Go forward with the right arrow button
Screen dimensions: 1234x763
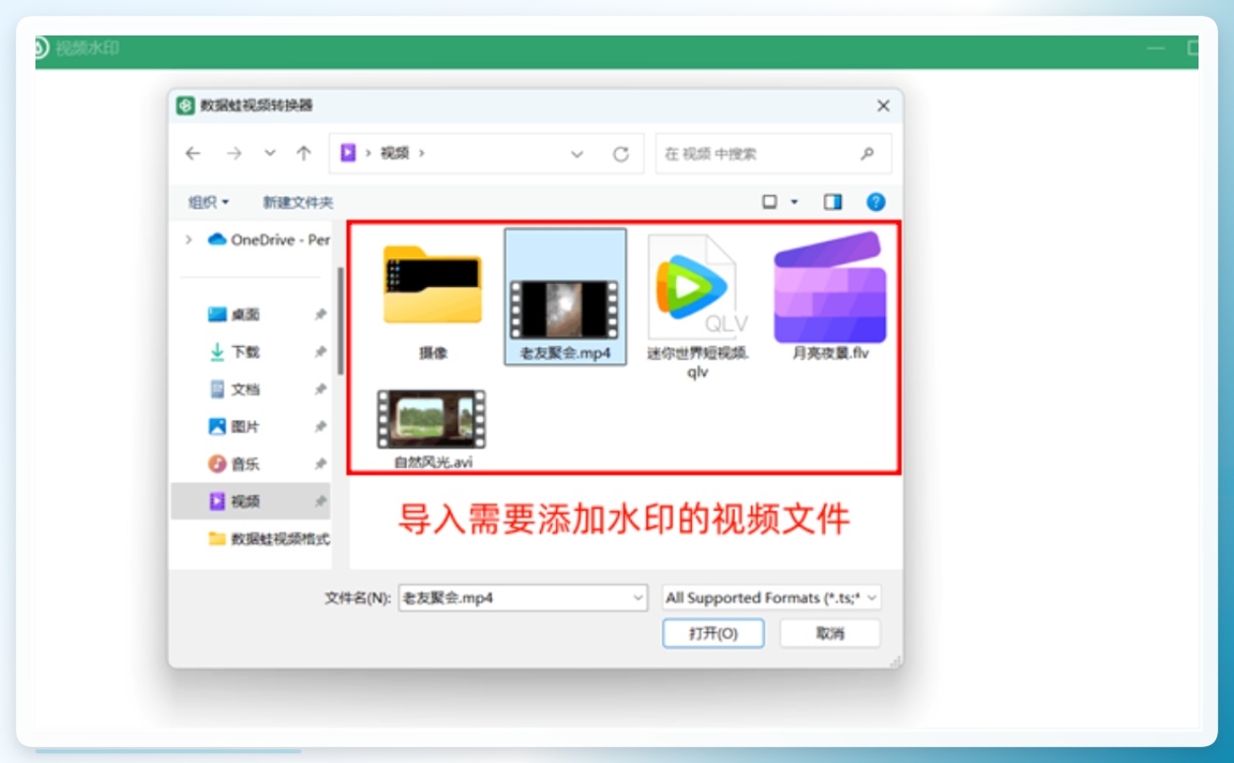click(234, 154)
